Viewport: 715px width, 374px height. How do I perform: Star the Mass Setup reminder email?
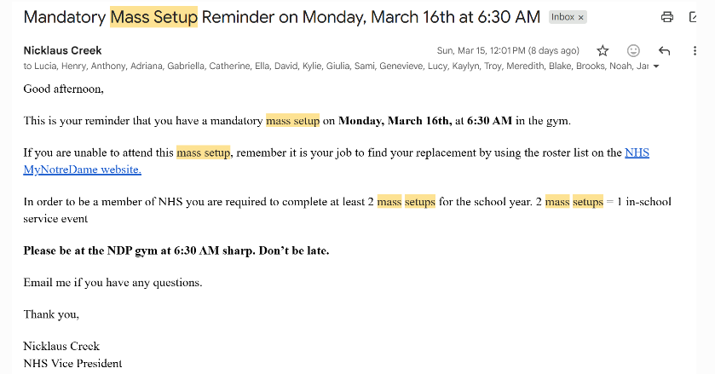603,50
